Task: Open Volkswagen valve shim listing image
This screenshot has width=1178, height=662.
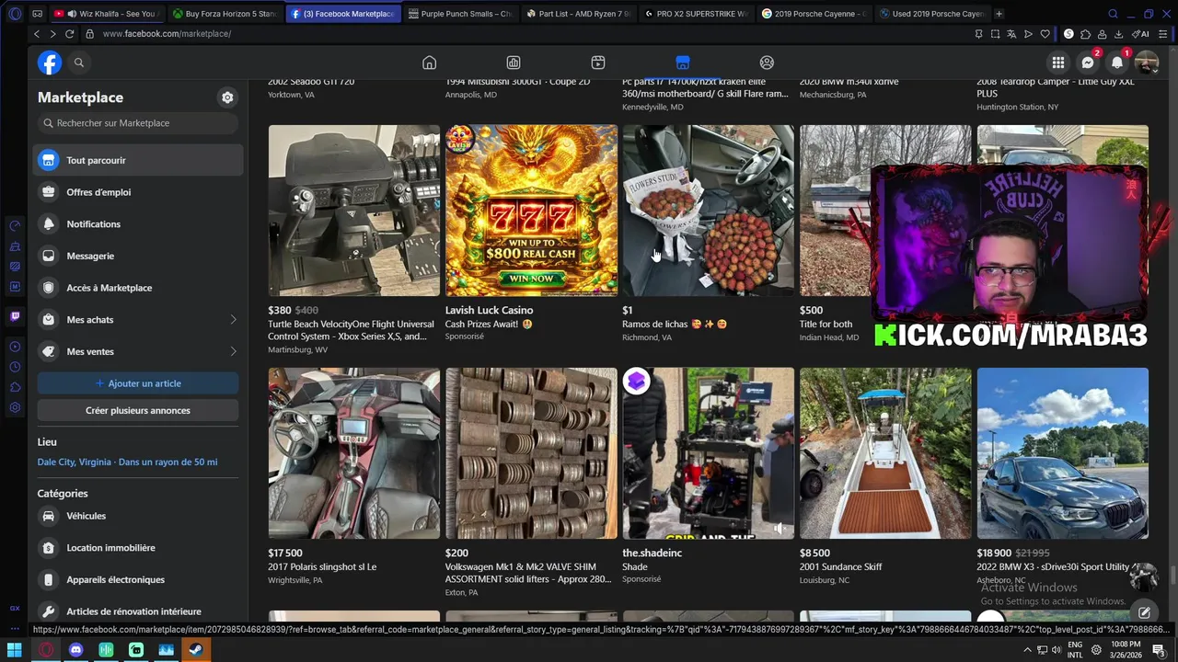Action: coord(531,453)
